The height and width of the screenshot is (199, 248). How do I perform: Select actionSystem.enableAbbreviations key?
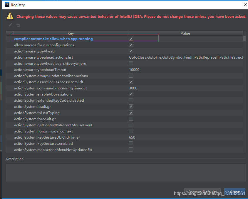pos(43,94)
